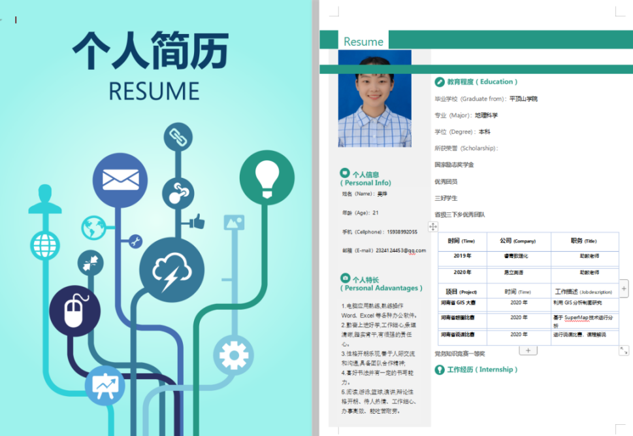The height and width of the screenshot is (436, 633).
Task: Click the light bulb icon on cover page
Action: [x=267, y=177]
